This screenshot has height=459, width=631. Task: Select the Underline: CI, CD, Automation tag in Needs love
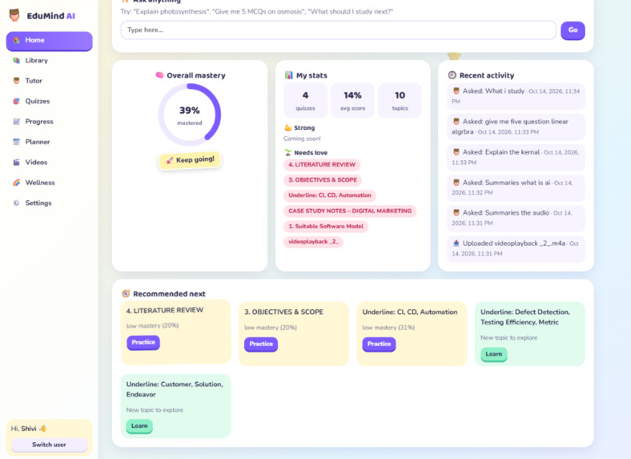coord(330,195)
